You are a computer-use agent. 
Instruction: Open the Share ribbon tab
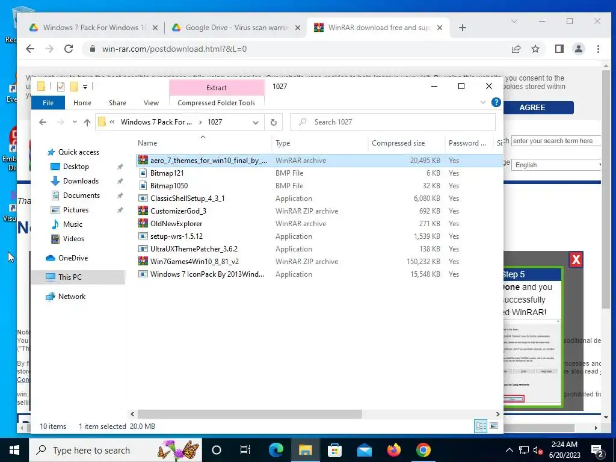click(117, 103)
